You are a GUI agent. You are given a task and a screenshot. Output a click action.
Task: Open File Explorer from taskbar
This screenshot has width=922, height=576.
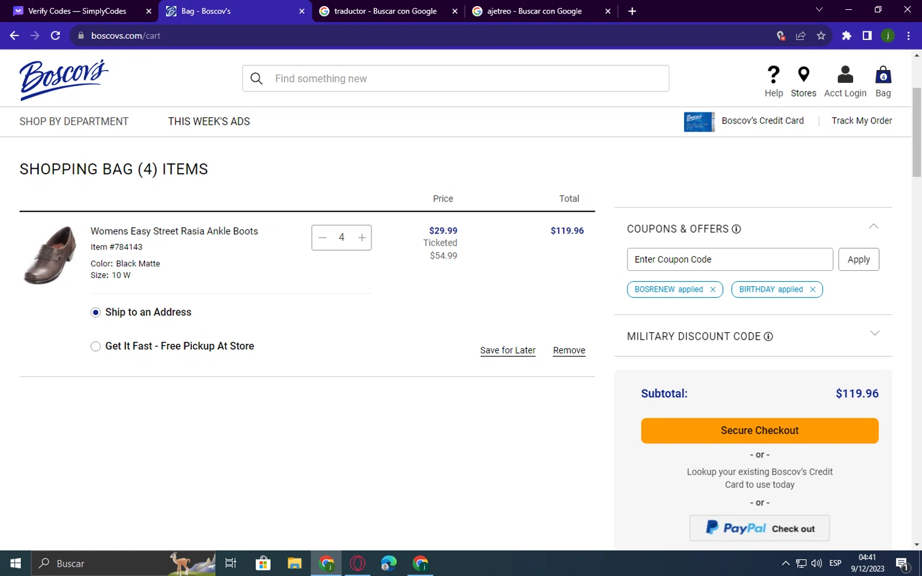(294, 563)
